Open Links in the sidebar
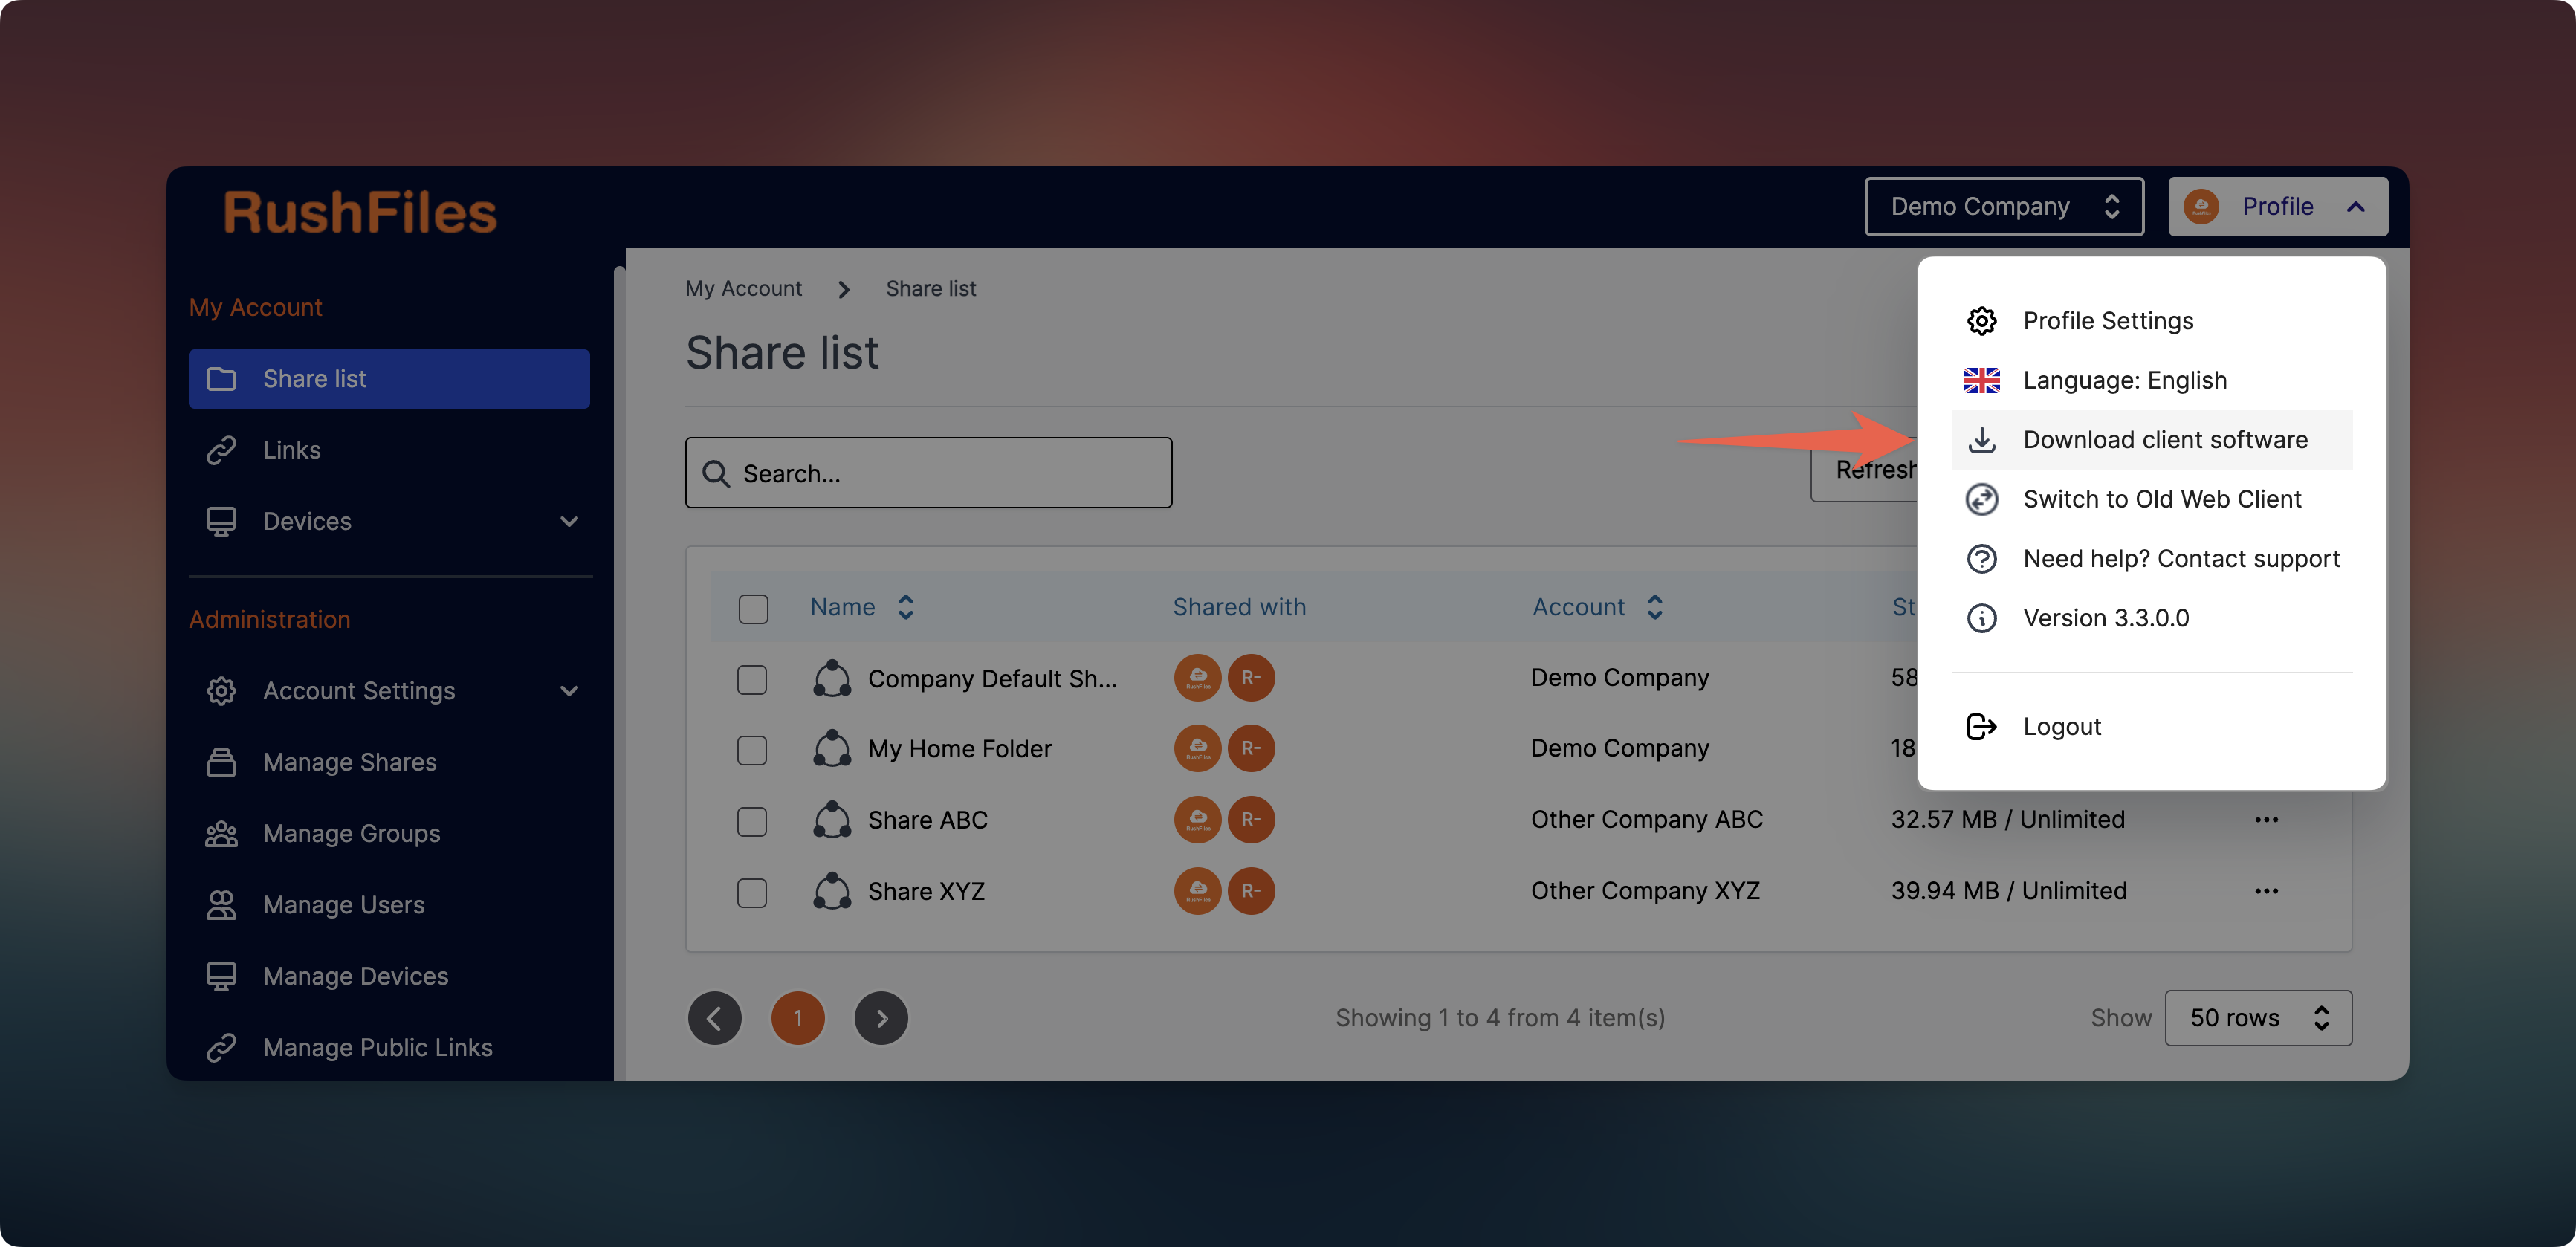This screenshot has width=2576, height=1247. coord(291,450)
